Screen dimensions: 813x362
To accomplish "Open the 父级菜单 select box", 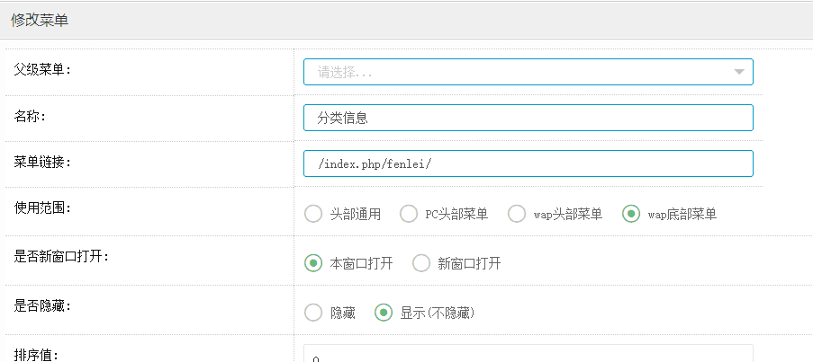I will (513, 72).
